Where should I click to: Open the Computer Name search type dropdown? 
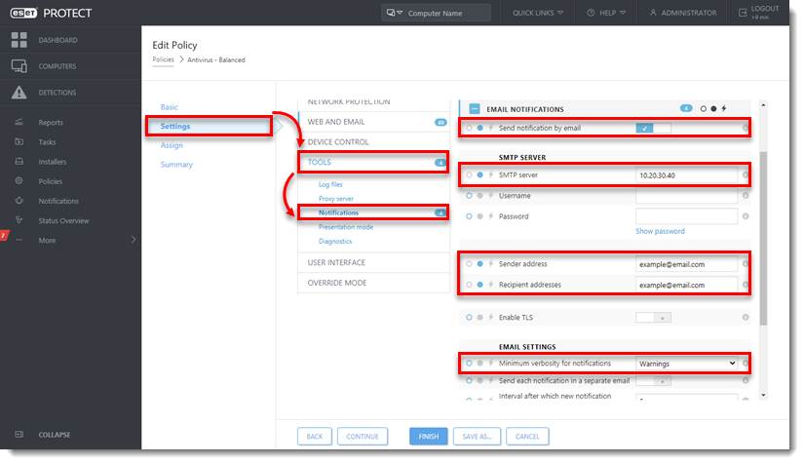pos(394,13)
